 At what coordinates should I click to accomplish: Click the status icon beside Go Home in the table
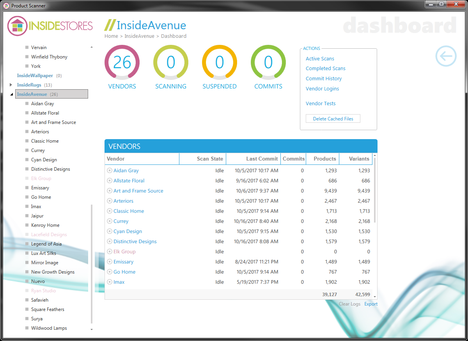pyautogui.click(x=110, y=272)
